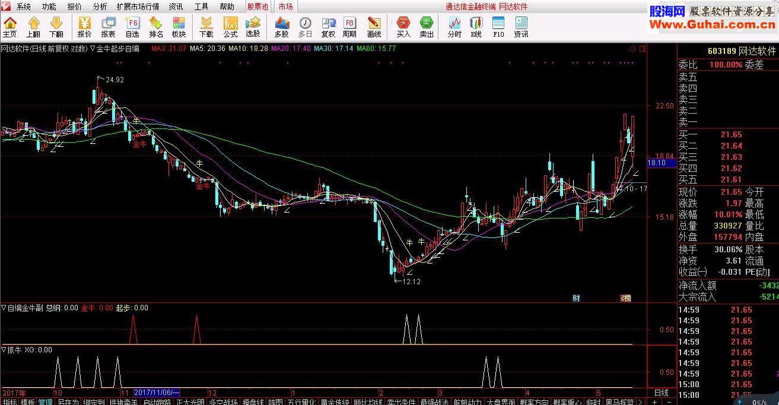This screenshot has width=779, height=405.
Task: Open the 周期 F8 period icon
Action: coord(350,27)
